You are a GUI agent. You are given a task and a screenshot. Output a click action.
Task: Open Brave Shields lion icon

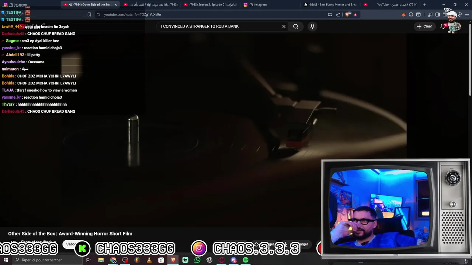coord(348,15)
